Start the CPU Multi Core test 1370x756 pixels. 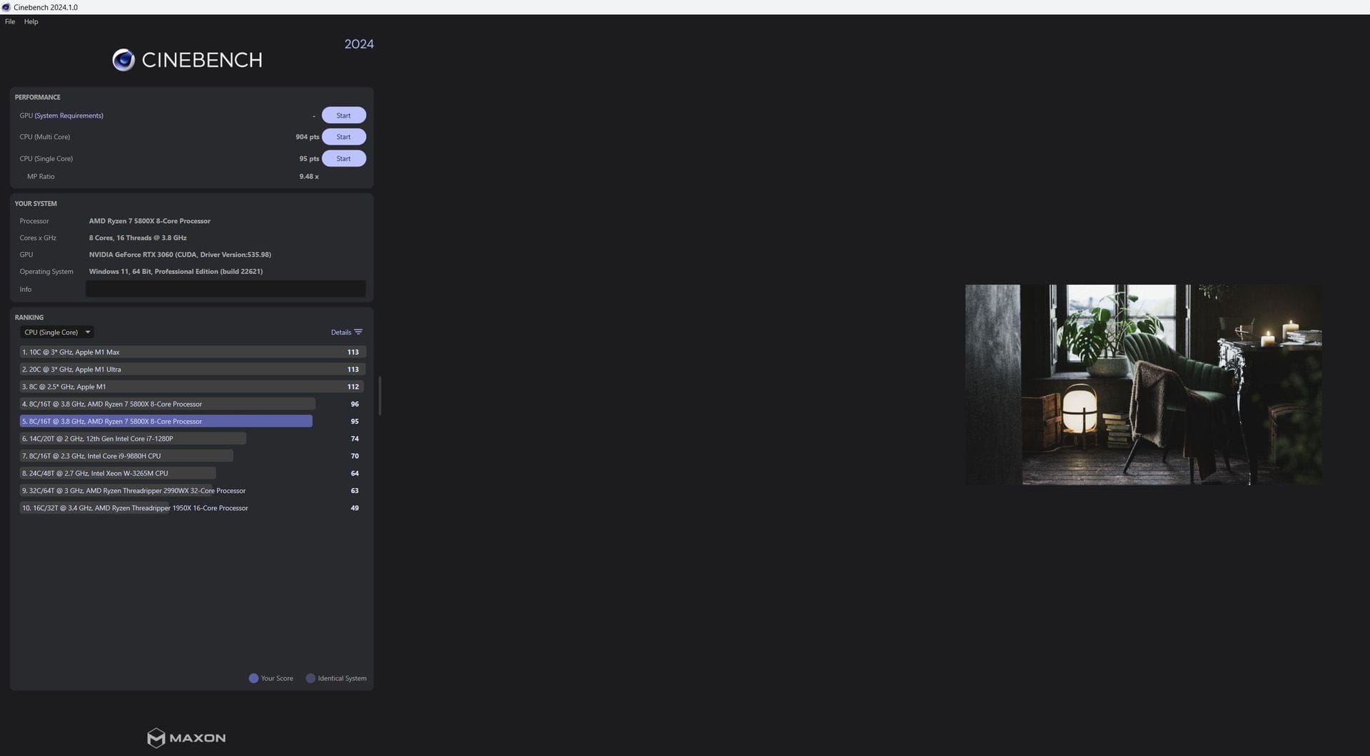344,137
